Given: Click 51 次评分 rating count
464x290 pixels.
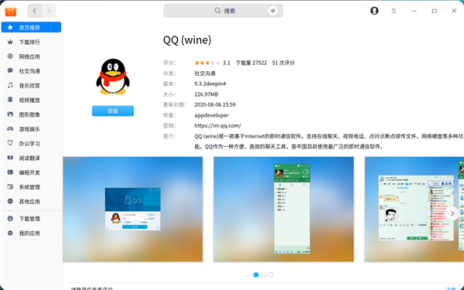Looking at the screenshot, I should pos(283,63).
